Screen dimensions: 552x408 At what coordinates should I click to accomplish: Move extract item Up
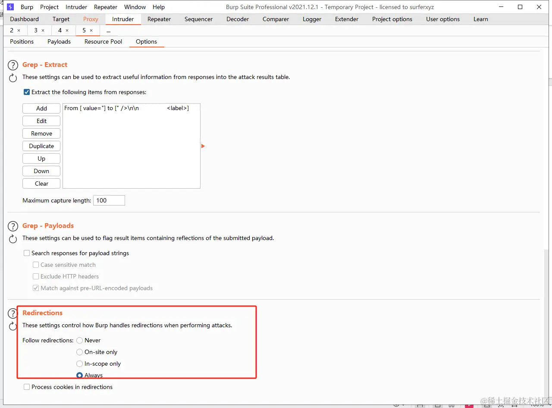click(x=41, y=158)
